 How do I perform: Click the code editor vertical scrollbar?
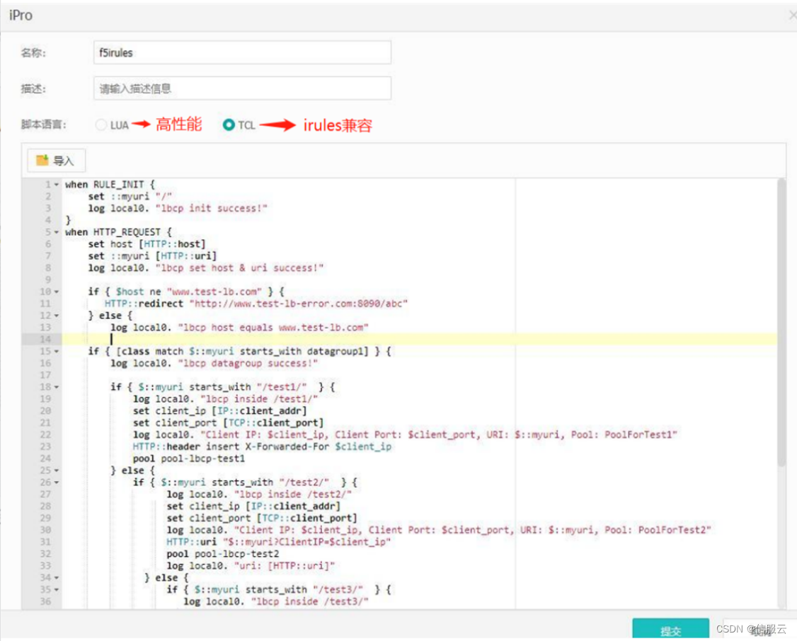(781, 323)
